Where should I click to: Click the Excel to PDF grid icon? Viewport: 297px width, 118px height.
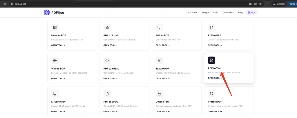click(55, 27)
